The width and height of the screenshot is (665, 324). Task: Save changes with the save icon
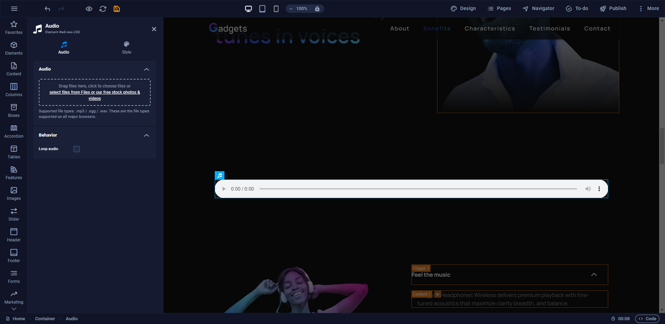[x=117, y=9]
